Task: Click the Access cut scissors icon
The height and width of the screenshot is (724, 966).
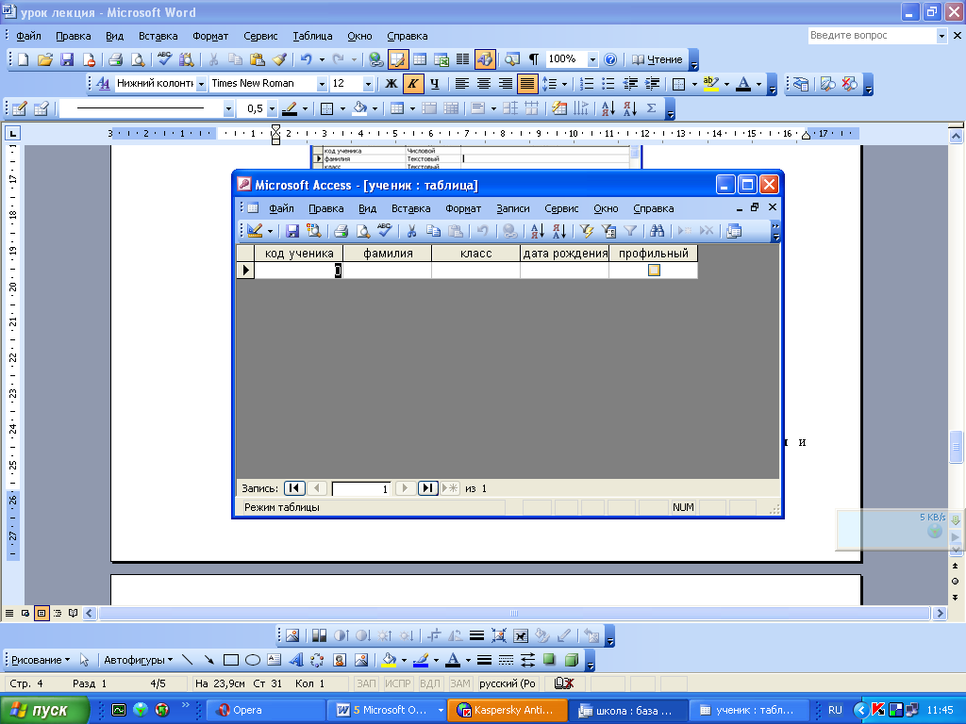Action: [x=411, y=231]
